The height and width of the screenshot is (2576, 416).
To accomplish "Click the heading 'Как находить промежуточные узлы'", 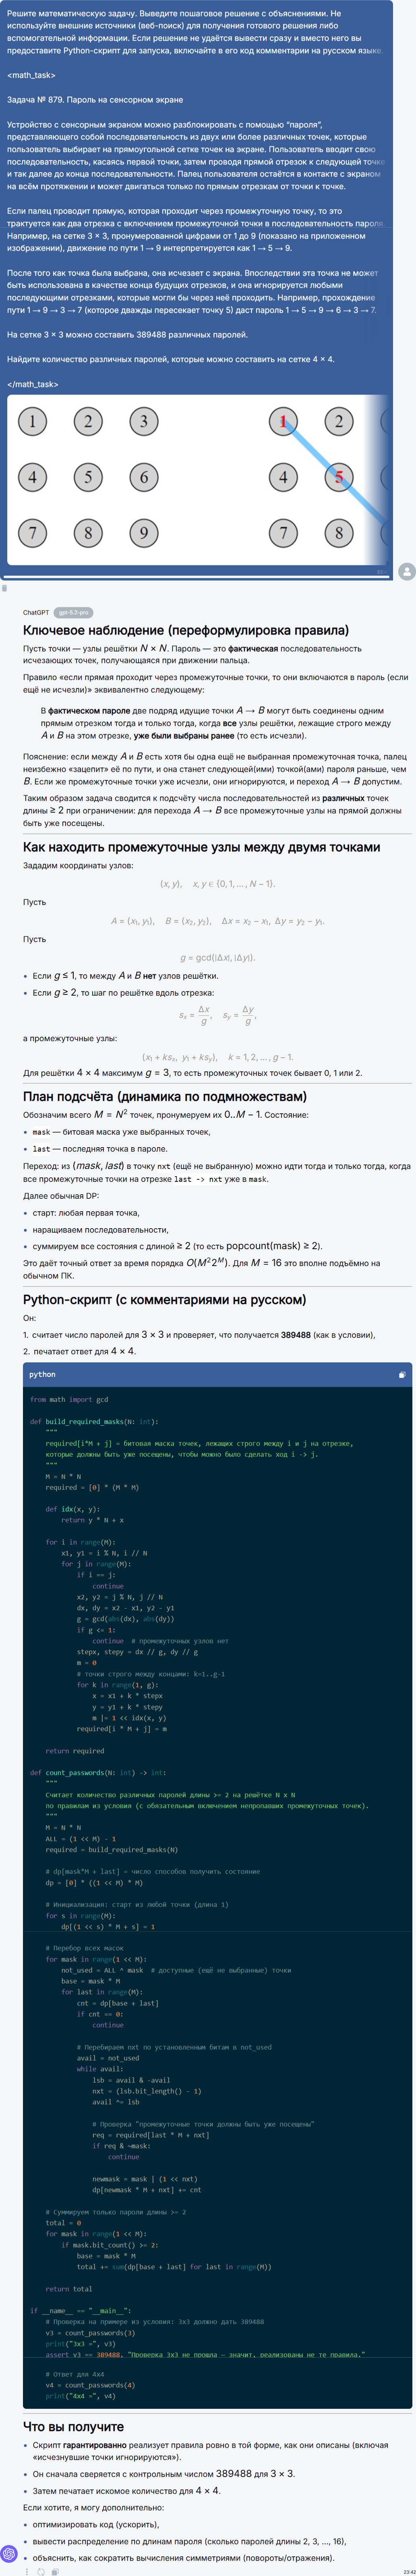I will click(201, 847).
